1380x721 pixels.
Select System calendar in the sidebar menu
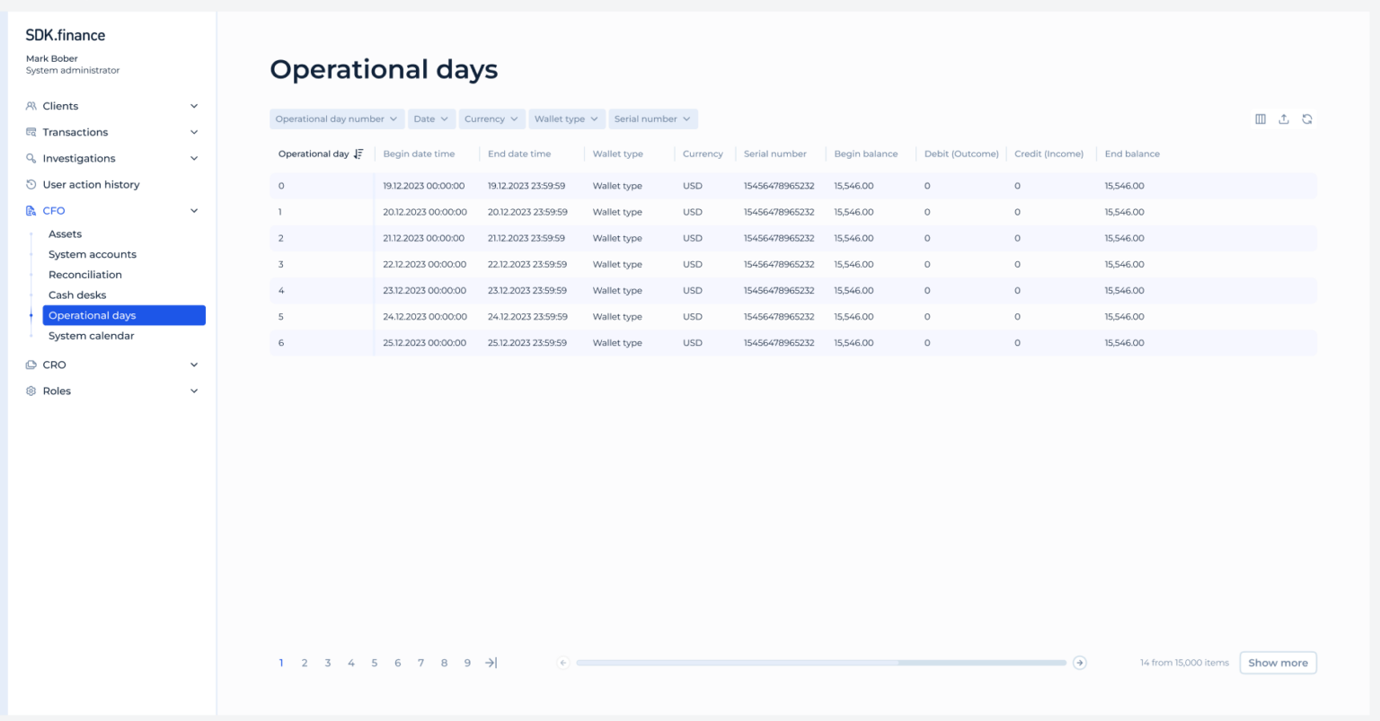pyautogui.click(x=91, y=335)
